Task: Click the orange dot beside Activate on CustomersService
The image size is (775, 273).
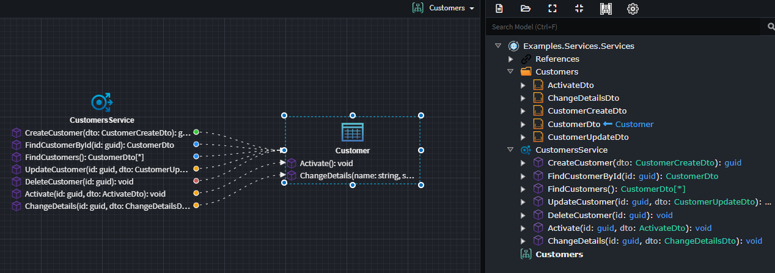Action: (x=196, y=193)
